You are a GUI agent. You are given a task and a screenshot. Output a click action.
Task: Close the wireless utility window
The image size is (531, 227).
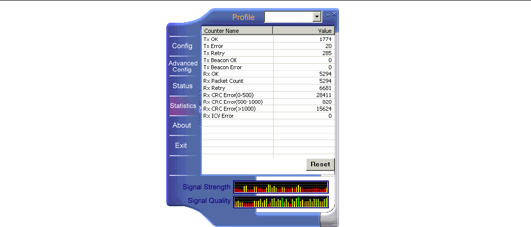(x=334, y=14)
